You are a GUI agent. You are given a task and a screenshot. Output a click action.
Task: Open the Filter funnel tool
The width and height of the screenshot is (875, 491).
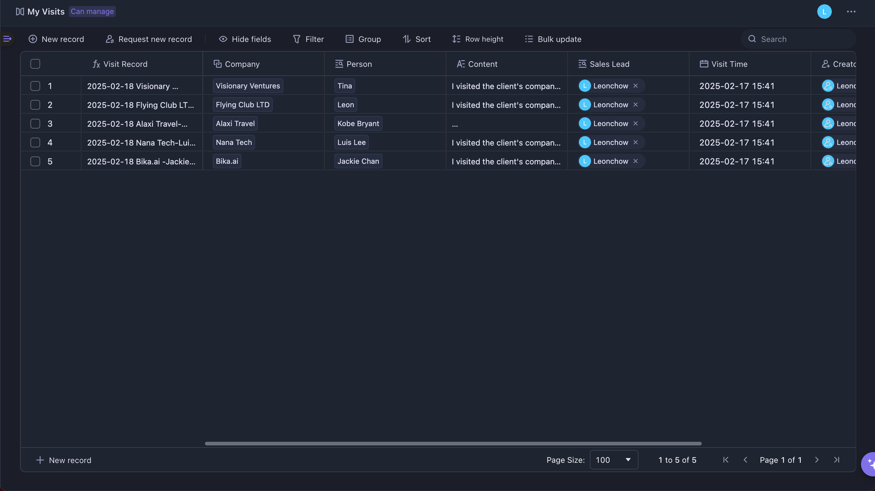pyautogui.click(x=296, y=39)
